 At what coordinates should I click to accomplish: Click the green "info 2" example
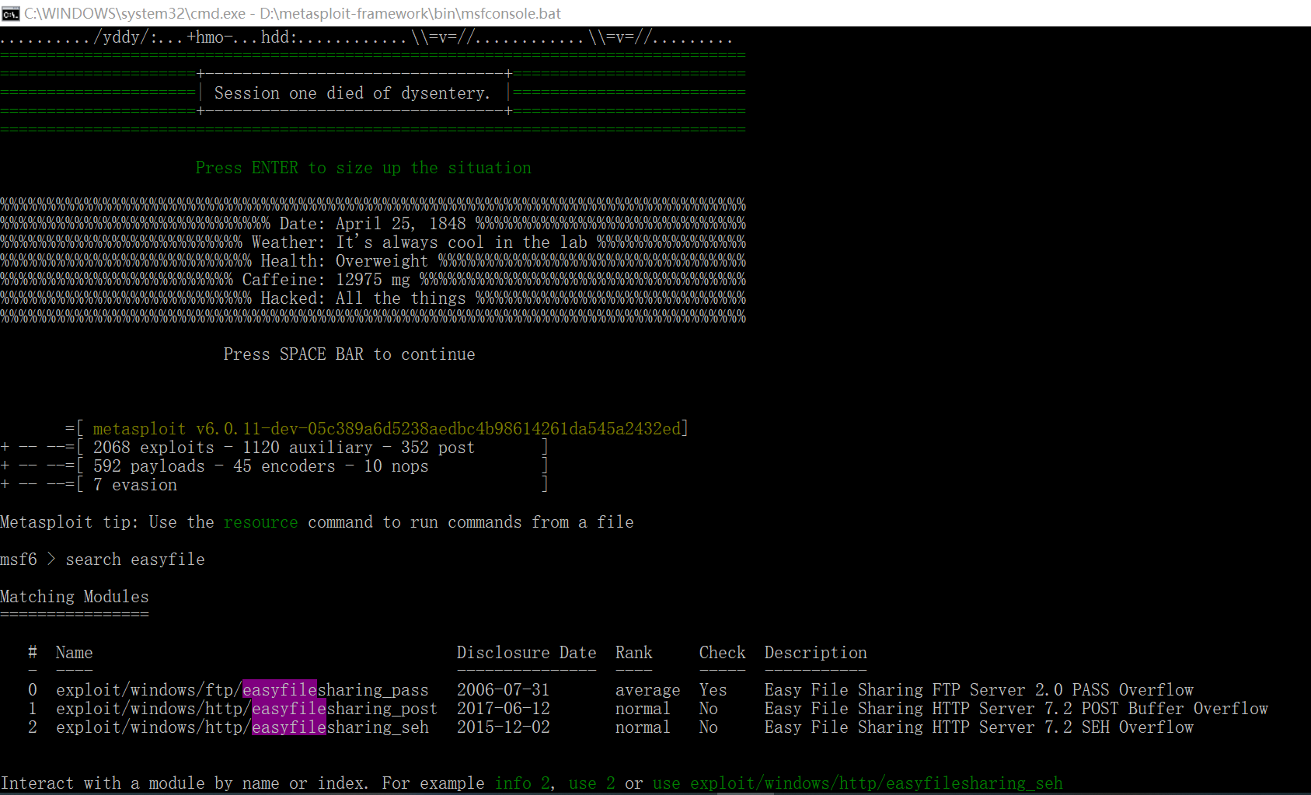pos(522,783)
